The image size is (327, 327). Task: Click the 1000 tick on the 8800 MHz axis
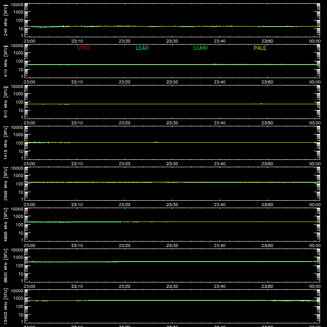pyautogui.click(x=18, y=257)
